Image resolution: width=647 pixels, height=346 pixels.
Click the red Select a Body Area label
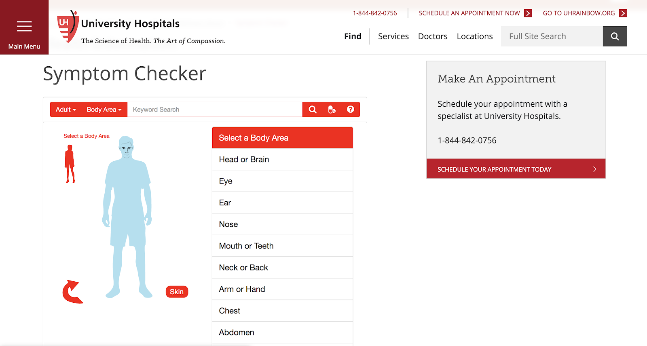(x=87, y=136)
